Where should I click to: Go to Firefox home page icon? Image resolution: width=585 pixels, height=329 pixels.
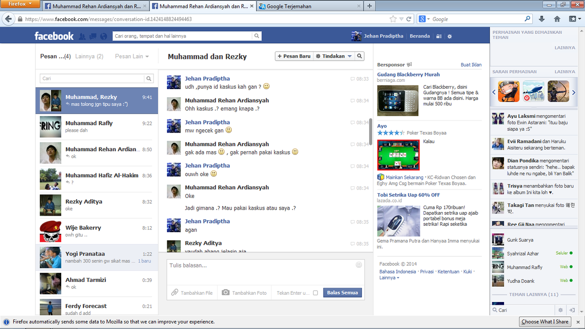coord(557,19)
